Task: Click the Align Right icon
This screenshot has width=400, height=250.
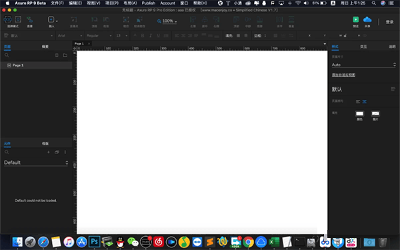Action: click(216, 19)
